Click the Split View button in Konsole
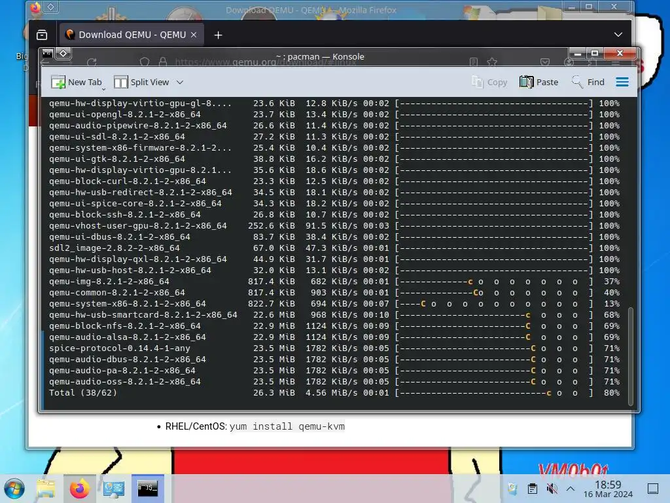This screenshot has width=670, height=503. point(142,82)
